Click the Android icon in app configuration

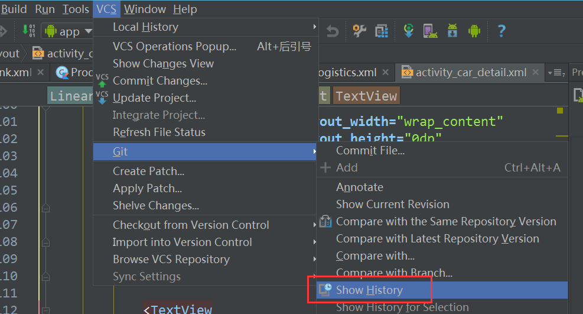[x=51, y=31]
